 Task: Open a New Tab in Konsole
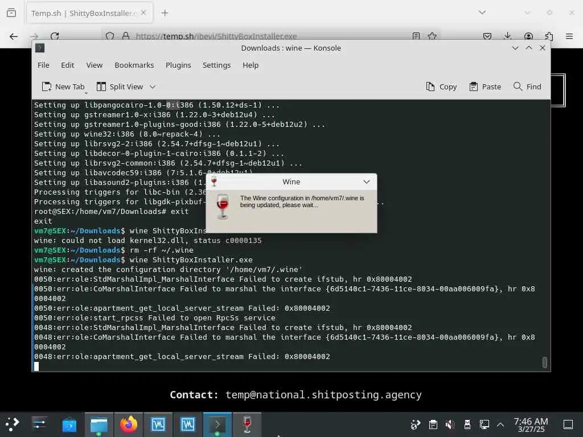63,86
